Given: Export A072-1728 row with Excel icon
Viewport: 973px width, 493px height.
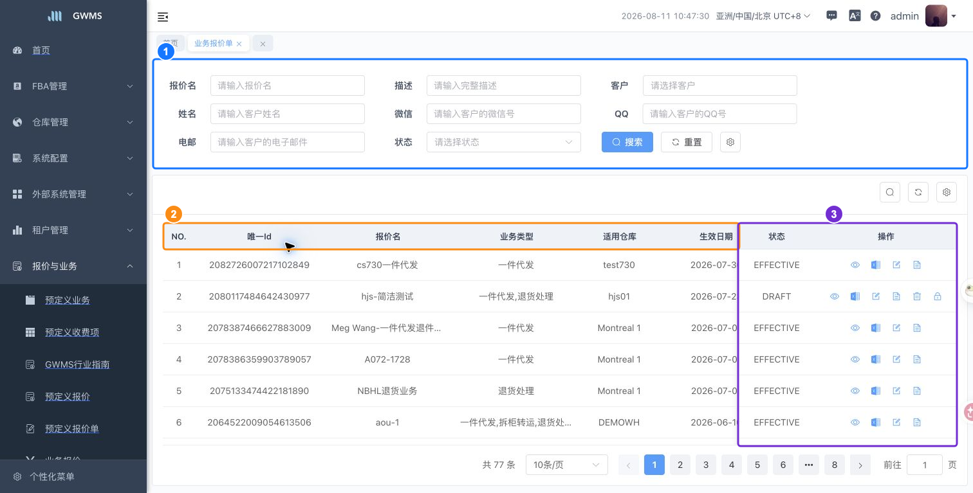Looking at the screenshot, I should coord(876,359).
